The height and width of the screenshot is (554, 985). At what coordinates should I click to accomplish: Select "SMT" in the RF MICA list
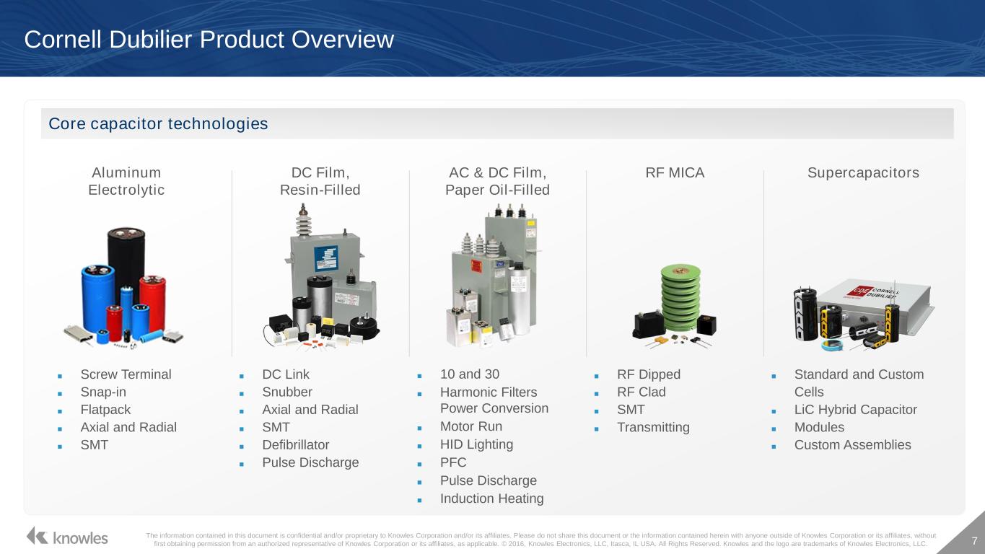[x=631, y=410]
